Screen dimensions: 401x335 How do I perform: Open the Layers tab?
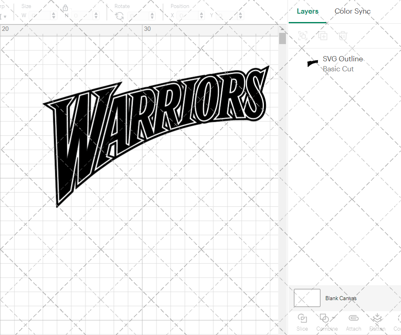point(307,11)
